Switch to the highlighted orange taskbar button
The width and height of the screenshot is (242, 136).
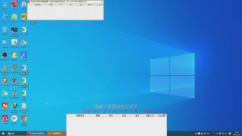click(57, 133)
